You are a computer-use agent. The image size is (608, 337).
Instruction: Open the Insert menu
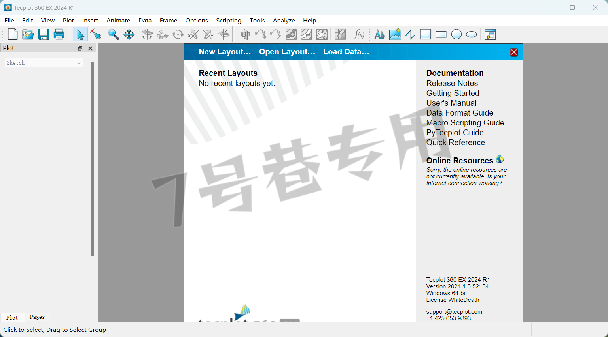click(90, 21)
